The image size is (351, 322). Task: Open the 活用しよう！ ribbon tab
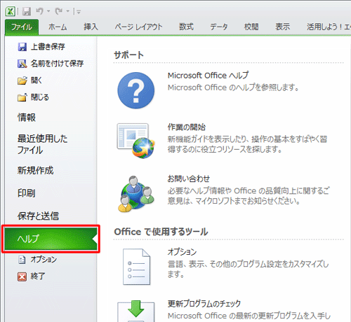click(329, 27)
